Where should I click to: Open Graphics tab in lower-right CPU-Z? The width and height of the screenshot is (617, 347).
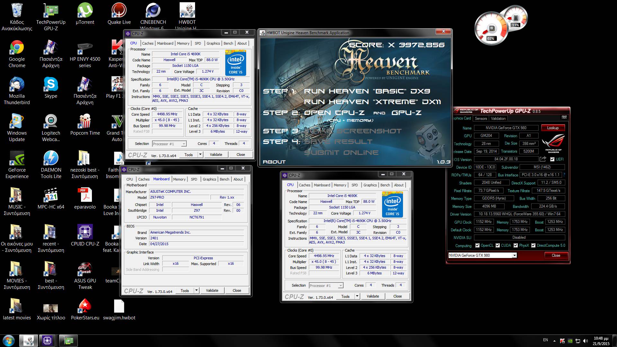click(x=370, y=185)
